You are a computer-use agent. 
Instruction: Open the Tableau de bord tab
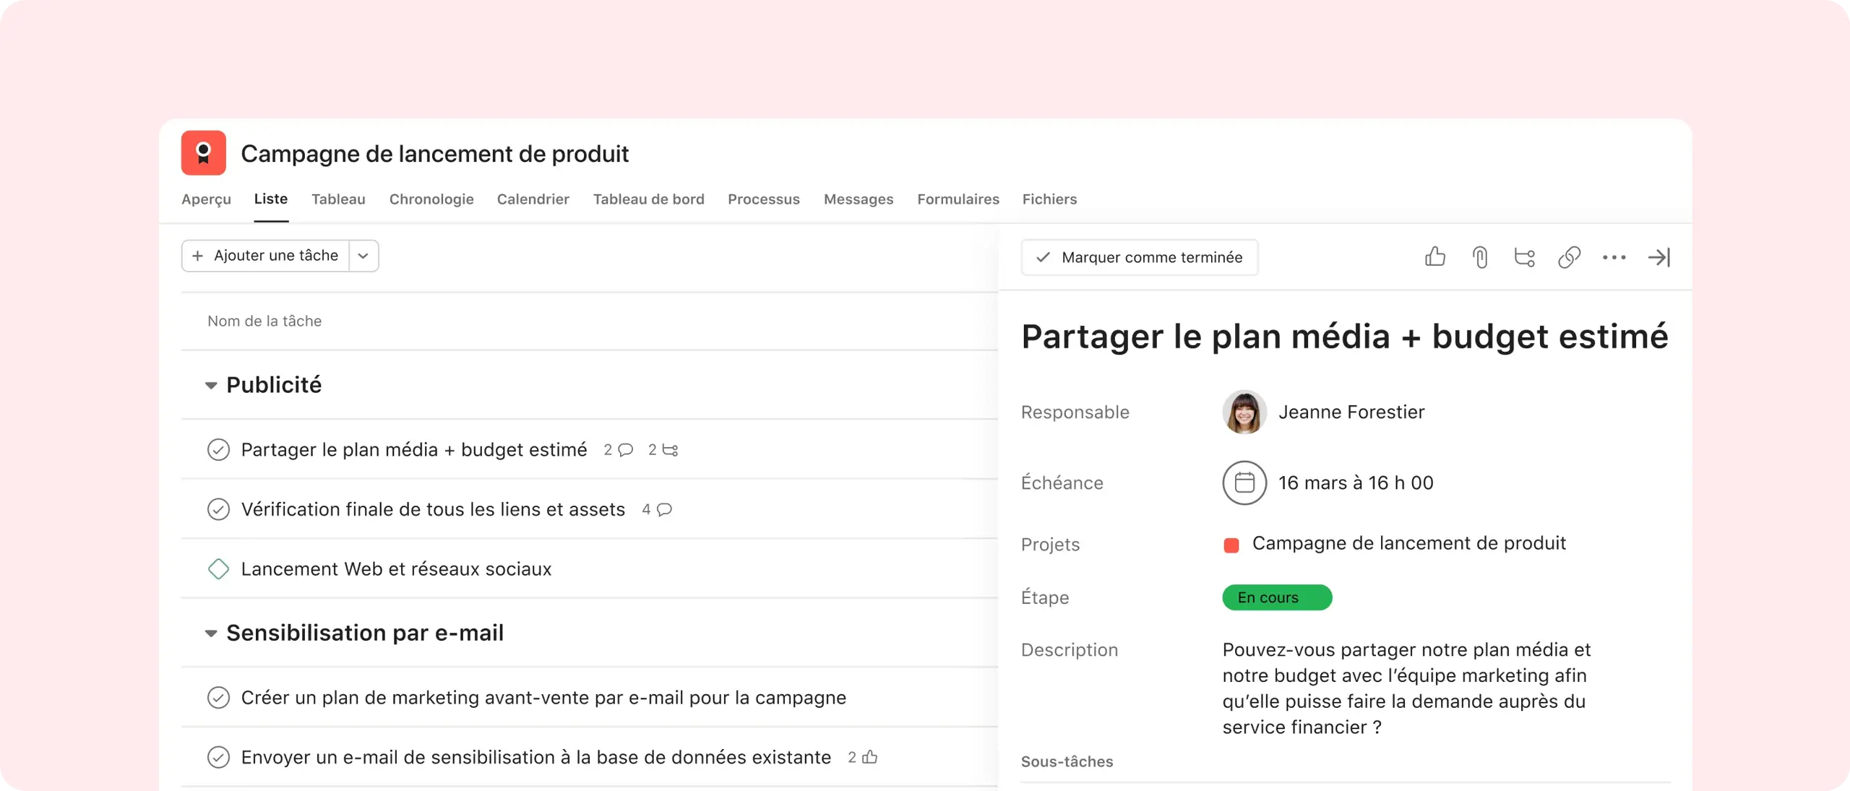tap(648, 199)
